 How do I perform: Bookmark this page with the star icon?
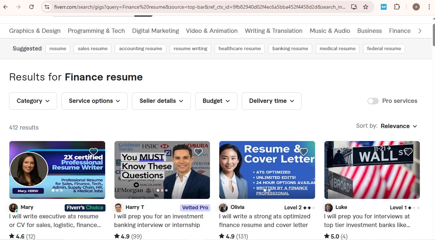366,7
